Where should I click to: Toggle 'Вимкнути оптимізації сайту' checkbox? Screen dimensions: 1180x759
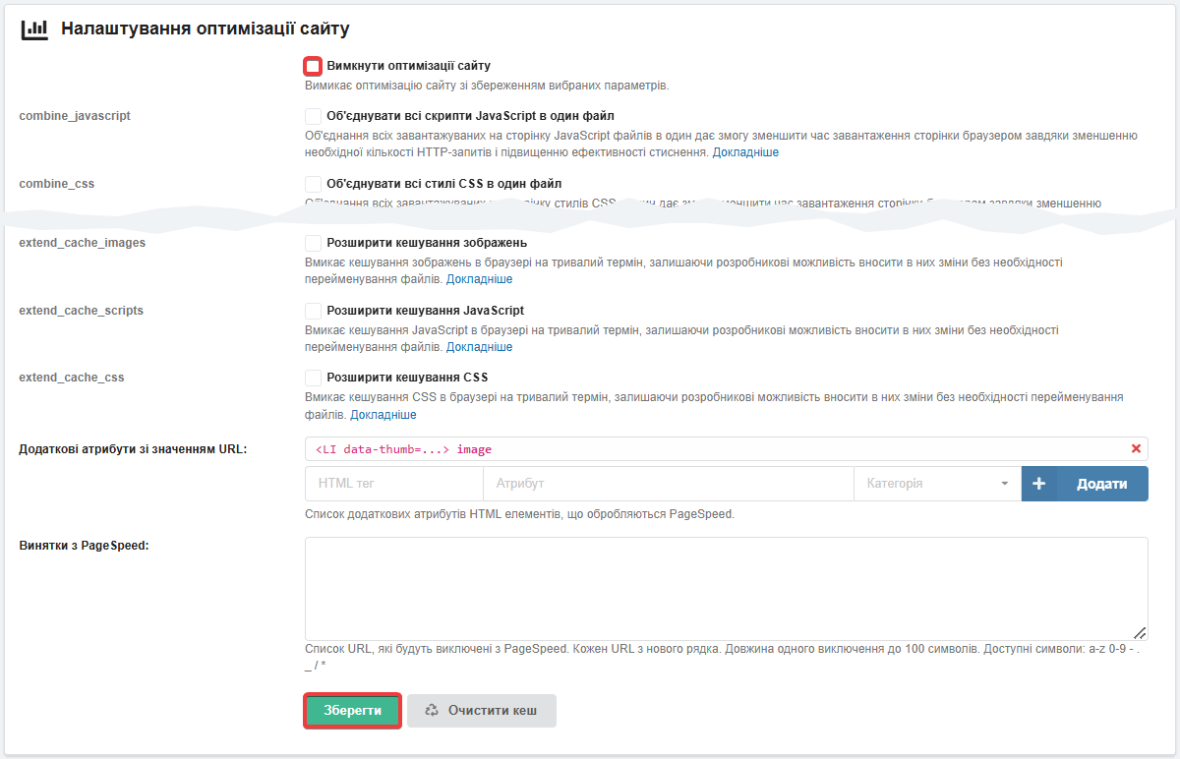(313, 66)
